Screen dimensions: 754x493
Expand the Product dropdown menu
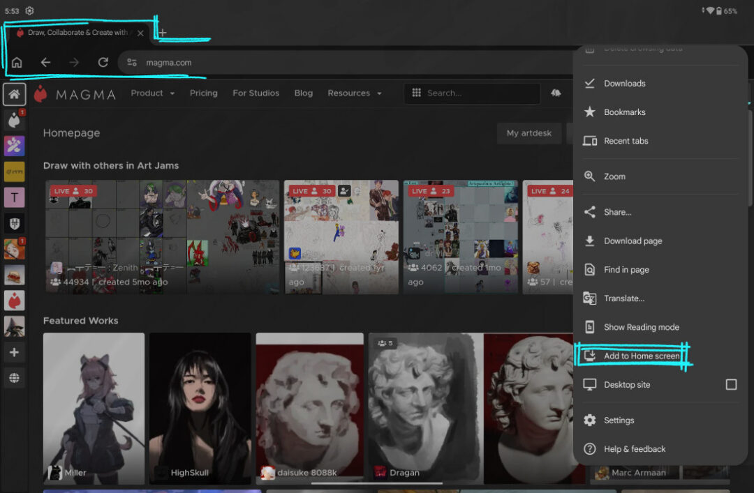(153, 93)
